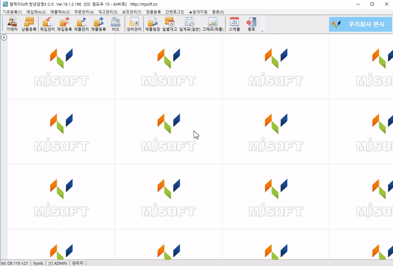Open the 주문관리(4) menu
Screen dimensions: 393x266
coord(84,12)
